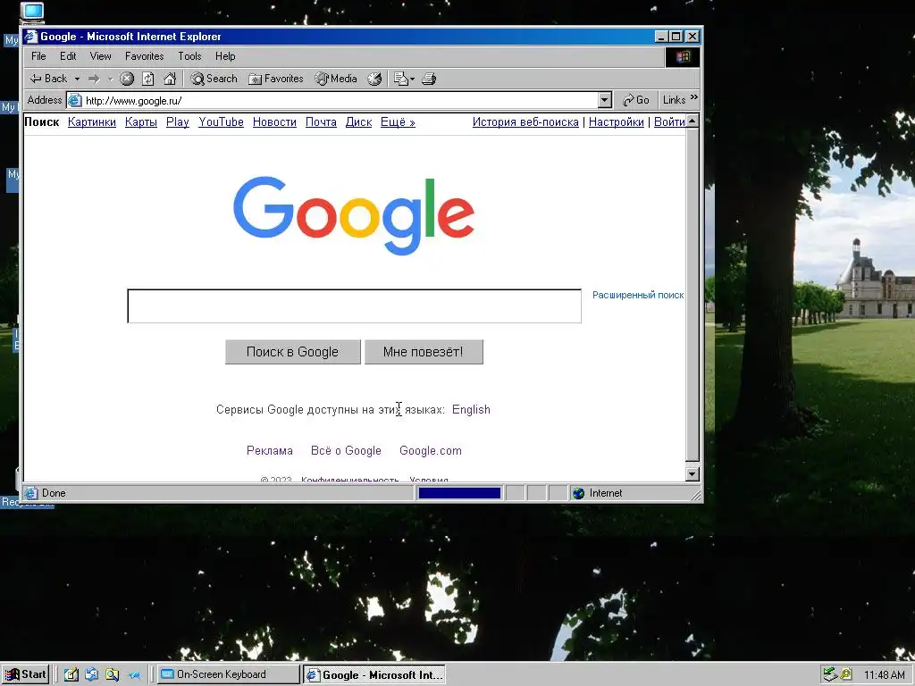Switch to the On-Screen Keyboard taskbar button
915x686 pixels.
[228, 675]
